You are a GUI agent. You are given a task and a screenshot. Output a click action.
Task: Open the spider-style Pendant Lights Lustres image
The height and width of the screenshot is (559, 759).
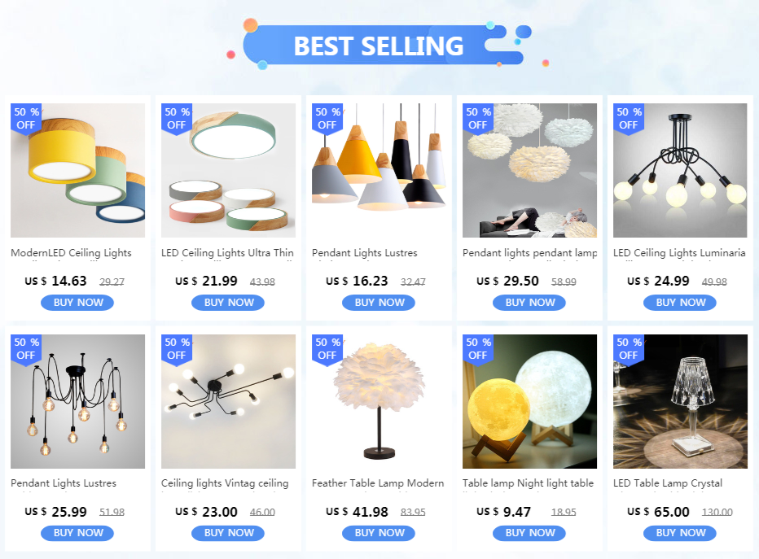pos(77,401)
